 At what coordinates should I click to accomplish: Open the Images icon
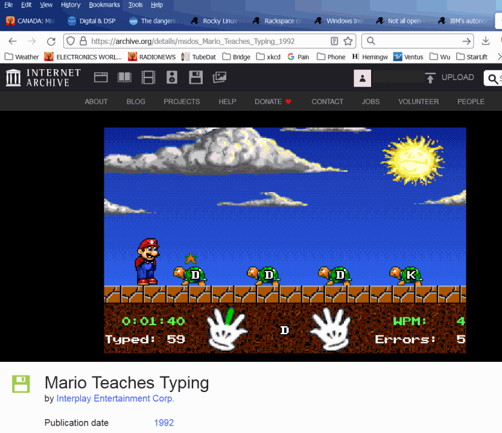tap(220, 77)
